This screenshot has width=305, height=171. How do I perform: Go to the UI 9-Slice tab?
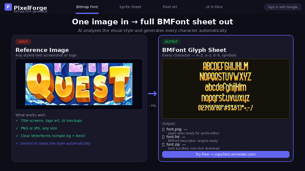[214, 7]
